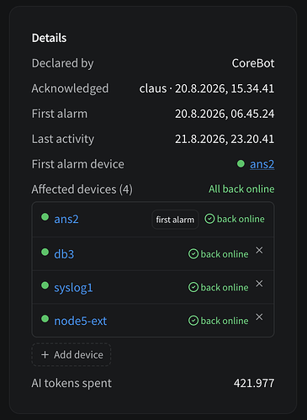Click the 'Affected devices (4)' label
The width and height of the screenshot is (307, 420).
[x=82, y=189]
